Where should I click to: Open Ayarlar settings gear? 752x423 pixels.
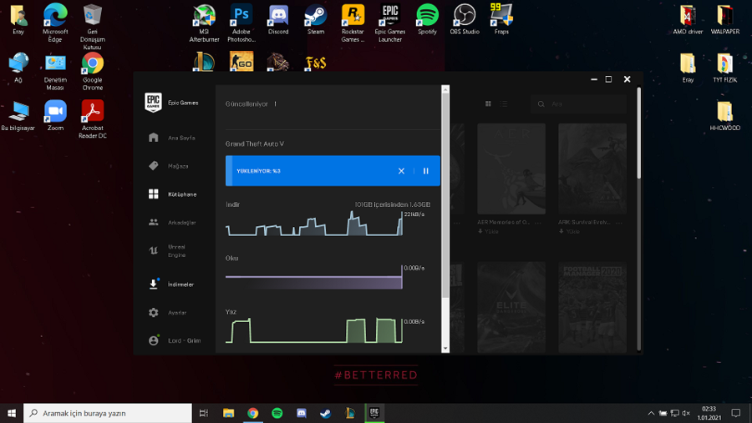pos(169,313)
